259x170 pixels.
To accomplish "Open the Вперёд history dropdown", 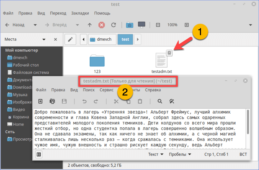I will (77, 25).
